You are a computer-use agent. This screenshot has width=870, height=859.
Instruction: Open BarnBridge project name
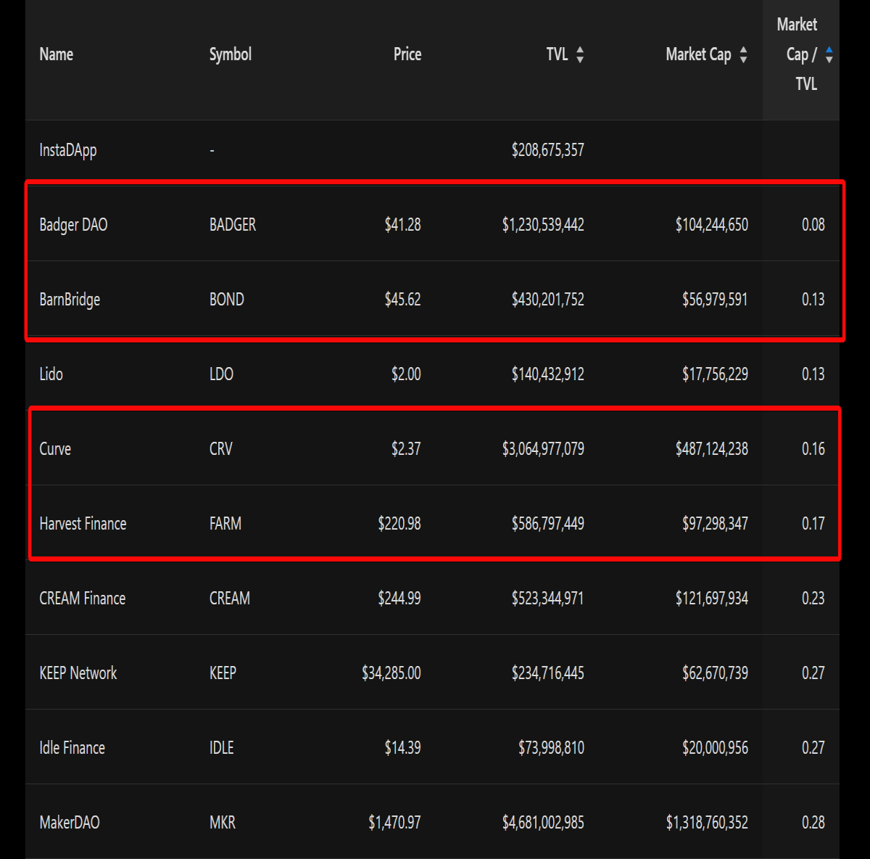pos(70,300)
